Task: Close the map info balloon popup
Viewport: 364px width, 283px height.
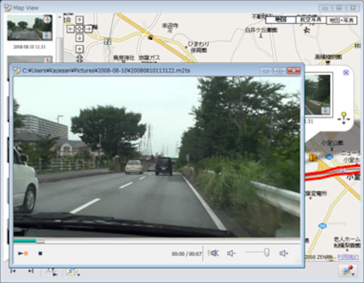Action: click(x=346, y=73)
